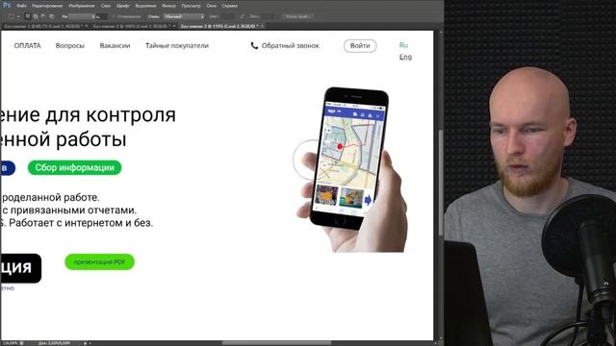Open the status bar info arrow menu
The image size is (616, 346).
(86, 343)
